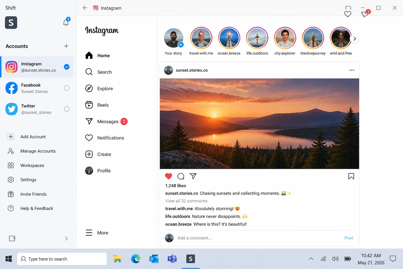Expand the Shift sidebar with the bottom chevron
The image size is (403, 269).
[x=66, y=239]
